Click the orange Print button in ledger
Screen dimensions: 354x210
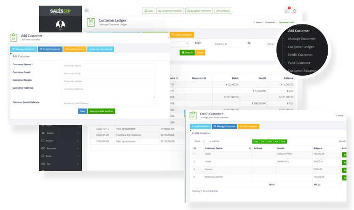click(200, 53)
